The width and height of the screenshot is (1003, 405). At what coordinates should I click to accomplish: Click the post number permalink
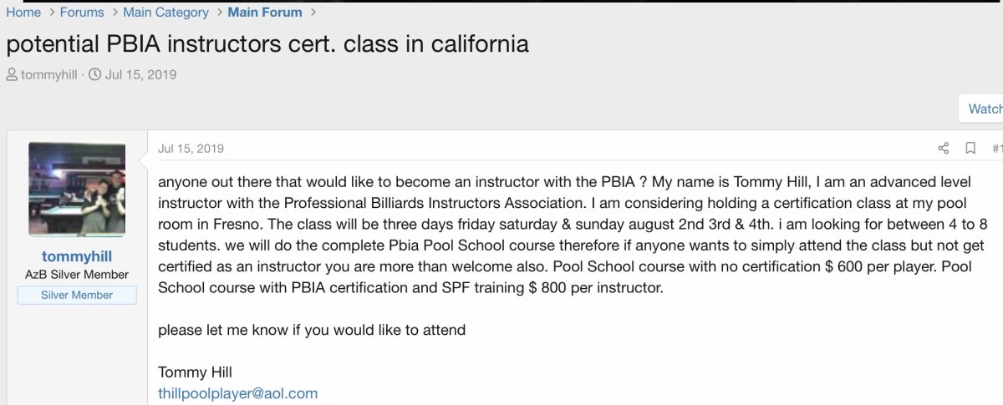tap(997, 149)
